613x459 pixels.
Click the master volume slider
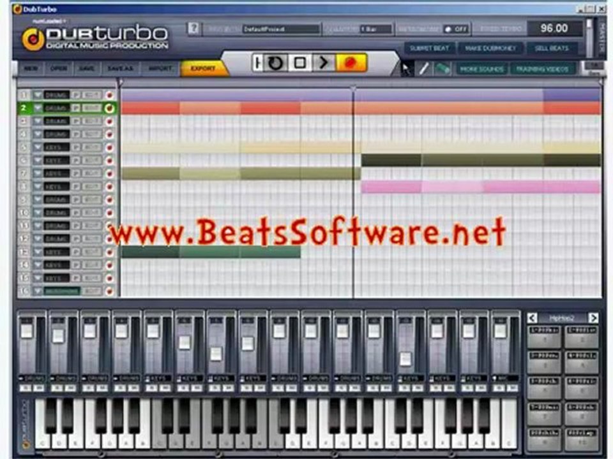click(x=589, y=24)
